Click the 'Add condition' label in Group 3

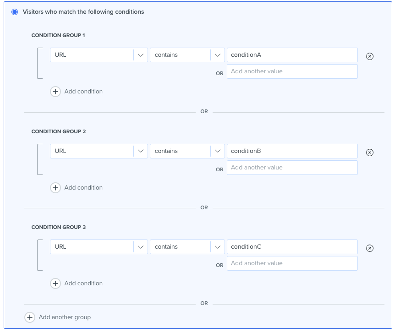83,283
